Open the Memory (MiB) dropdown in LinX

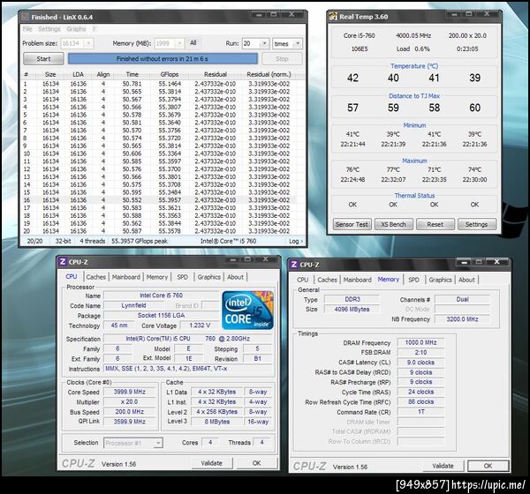(180, 43)
